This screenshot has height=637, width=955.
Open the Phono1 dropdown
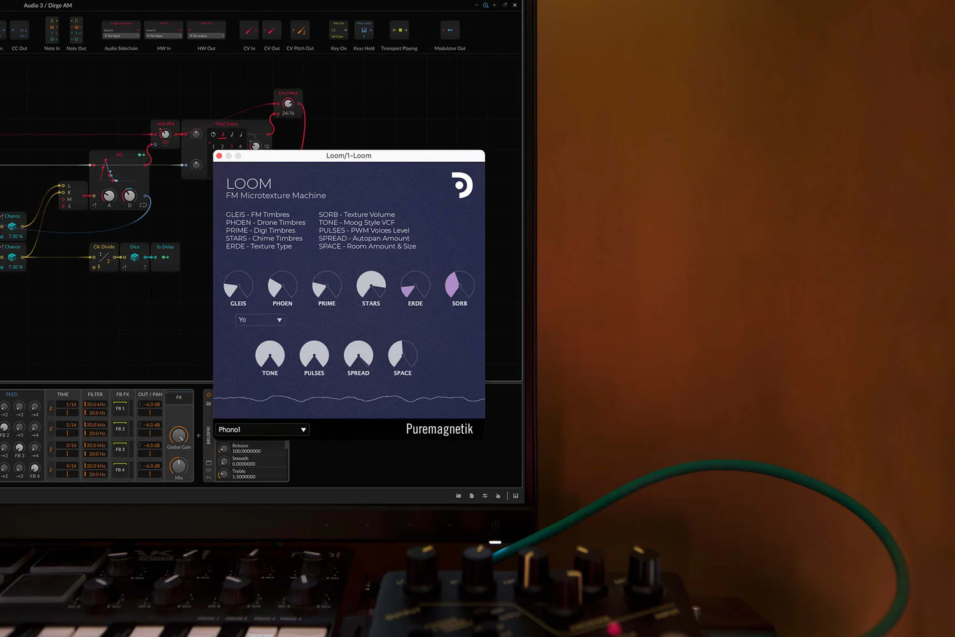click(262, 430)
